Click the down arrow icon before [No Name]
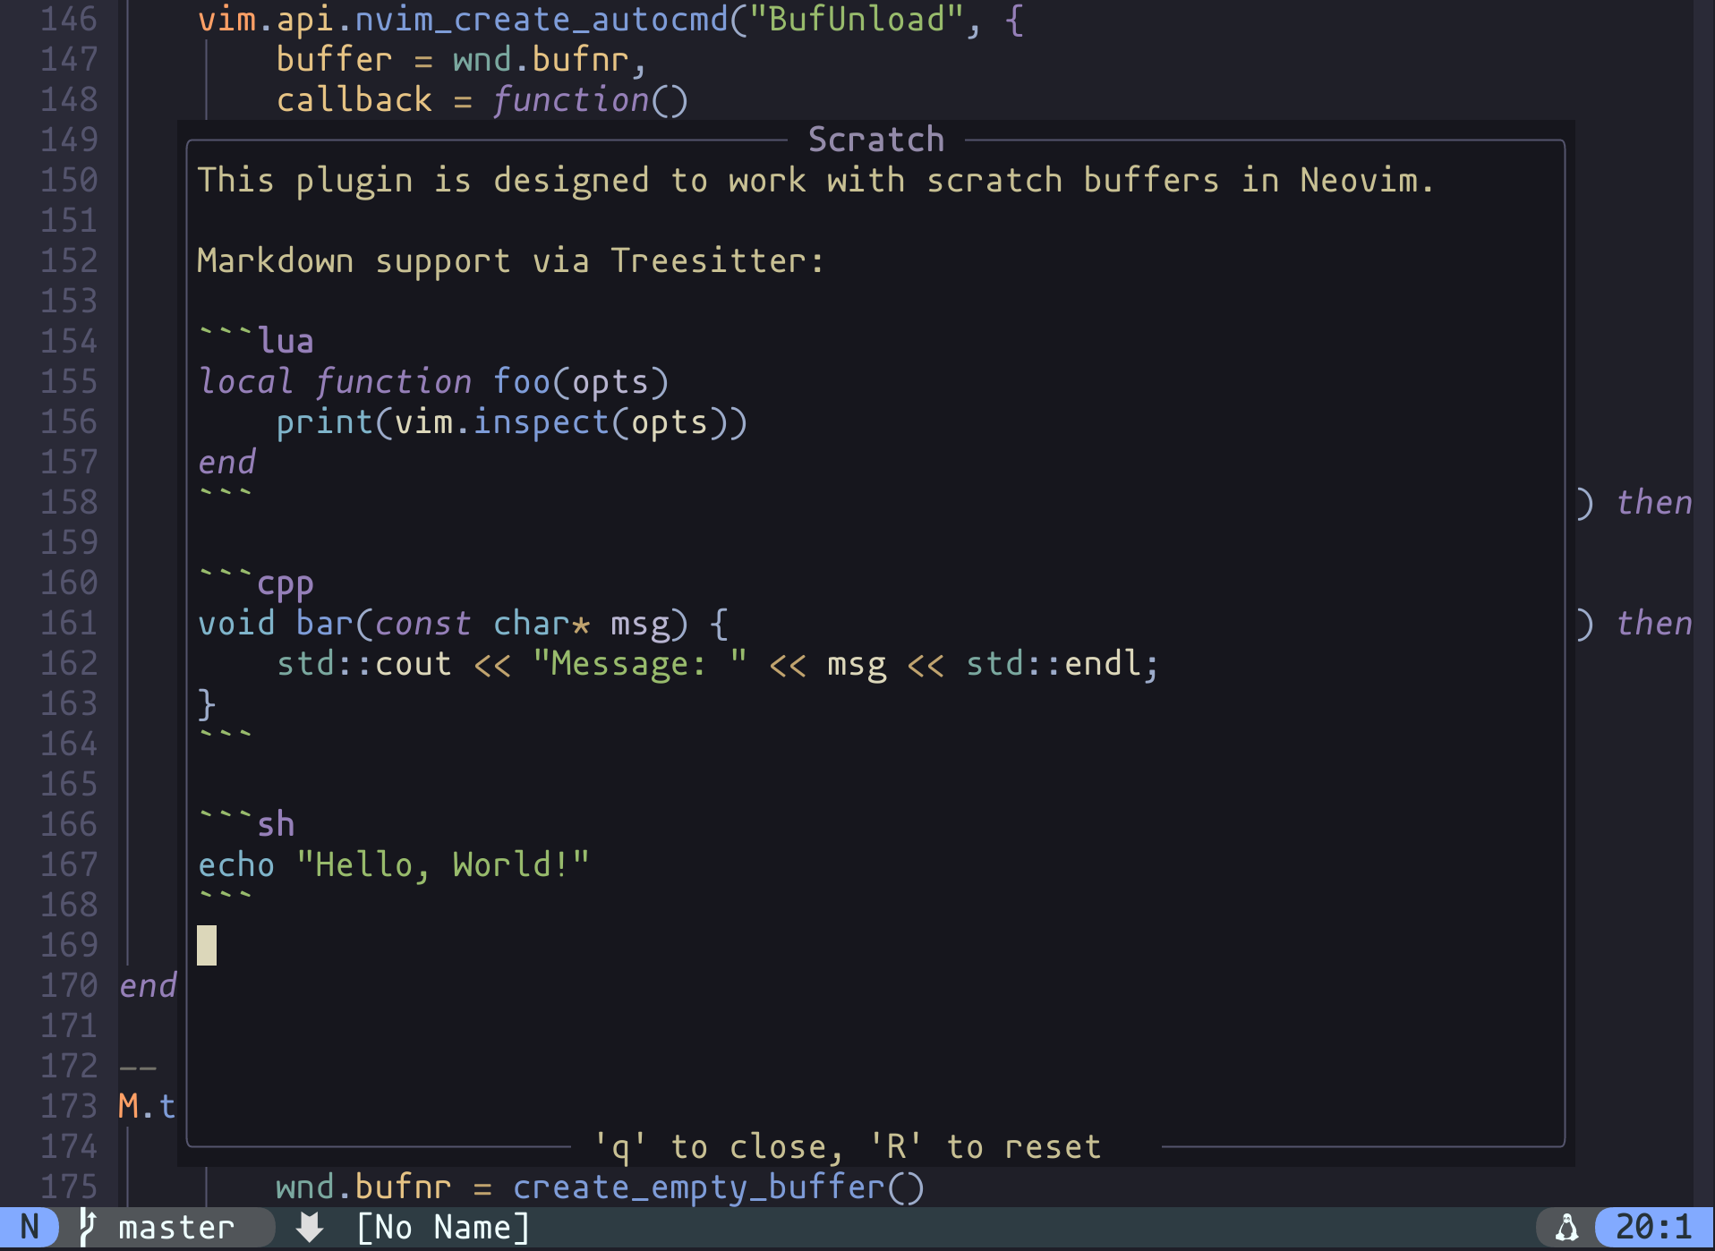This screenshot has height=1251, width=1715. click(x=310, y=1227)
